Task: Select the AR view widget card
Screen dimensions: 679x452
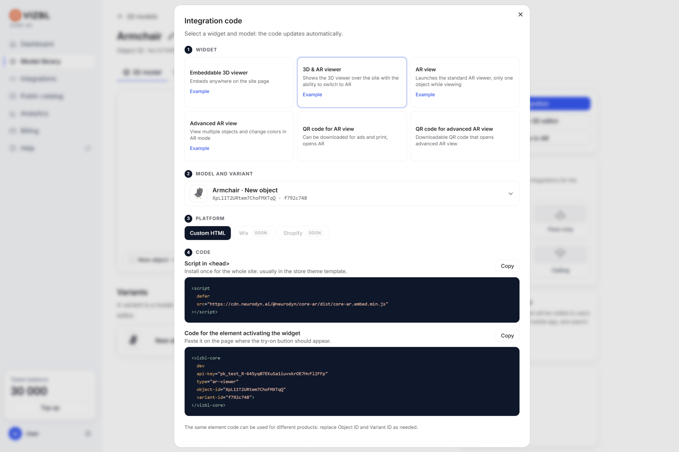Action: tap(465, 82)
